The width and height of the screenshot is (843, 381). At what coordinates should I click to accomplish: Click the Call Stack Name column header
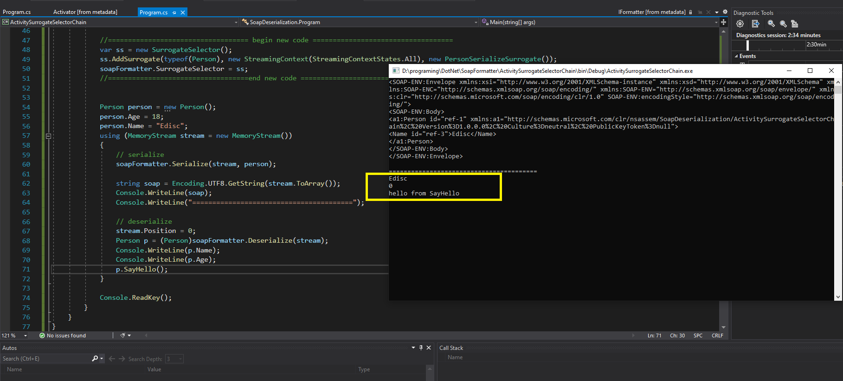[455, 357]
